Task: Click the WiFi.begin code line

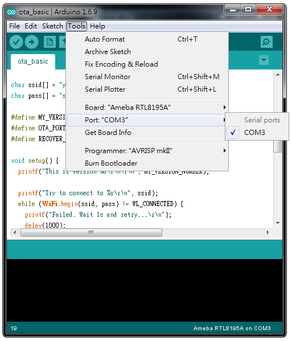Action: [x=100, y=204]
